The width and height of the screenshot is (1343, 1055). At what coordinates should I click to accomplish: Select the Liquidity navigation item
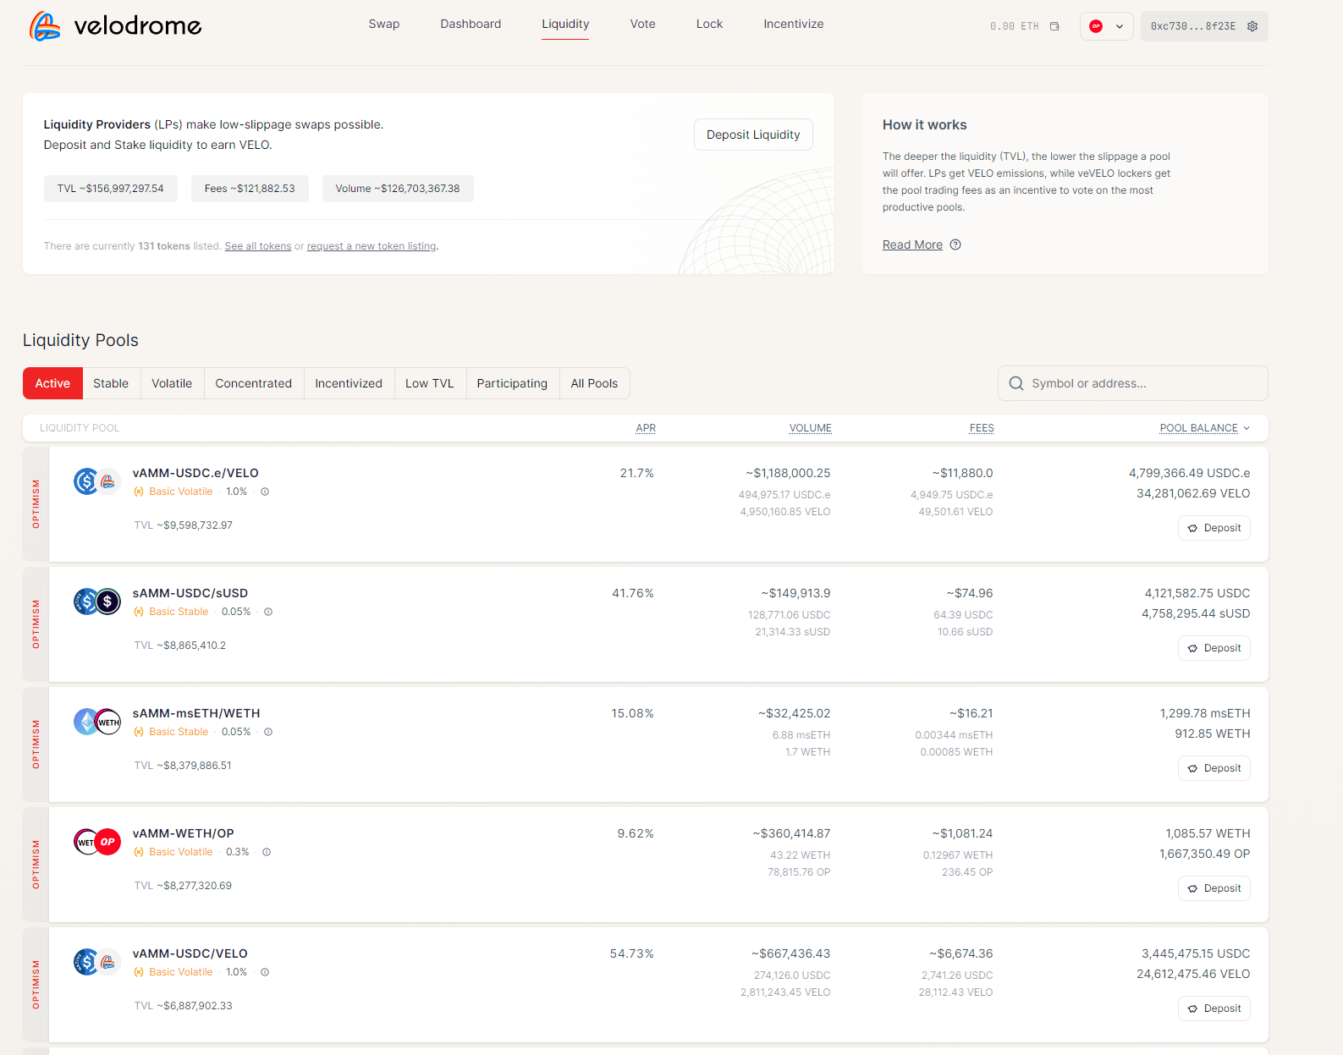(x=565, y=24)
